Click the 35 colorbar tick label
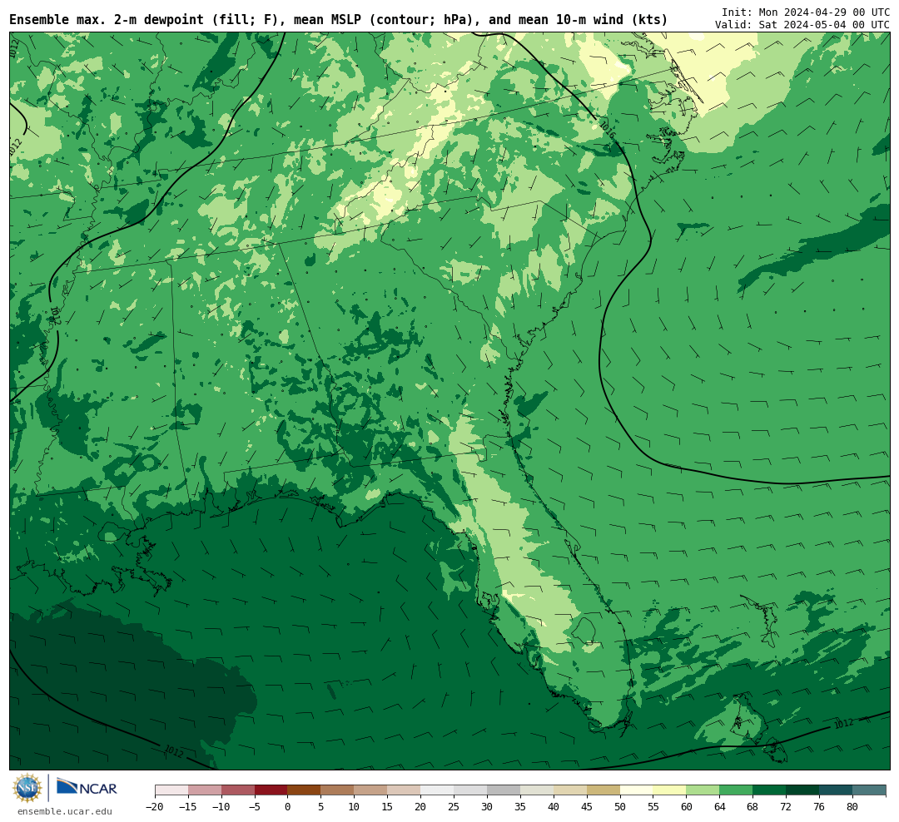The height and width of the screenshot is (822, 899). tap(520, 807)
